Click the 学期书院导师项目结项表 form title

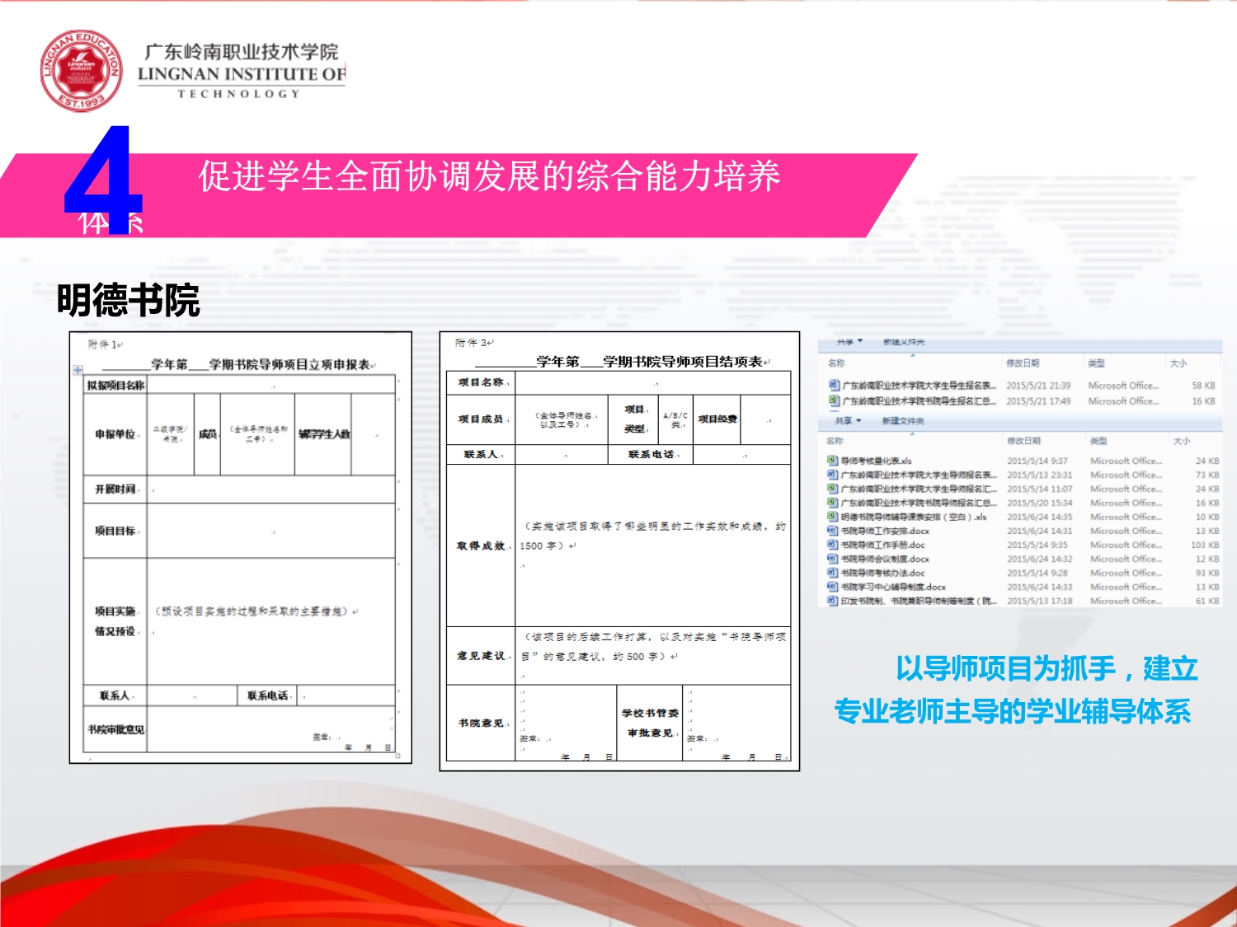point(683,362)
